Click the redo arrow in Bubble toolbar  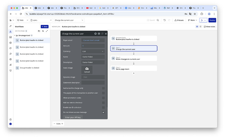point(169,20)
